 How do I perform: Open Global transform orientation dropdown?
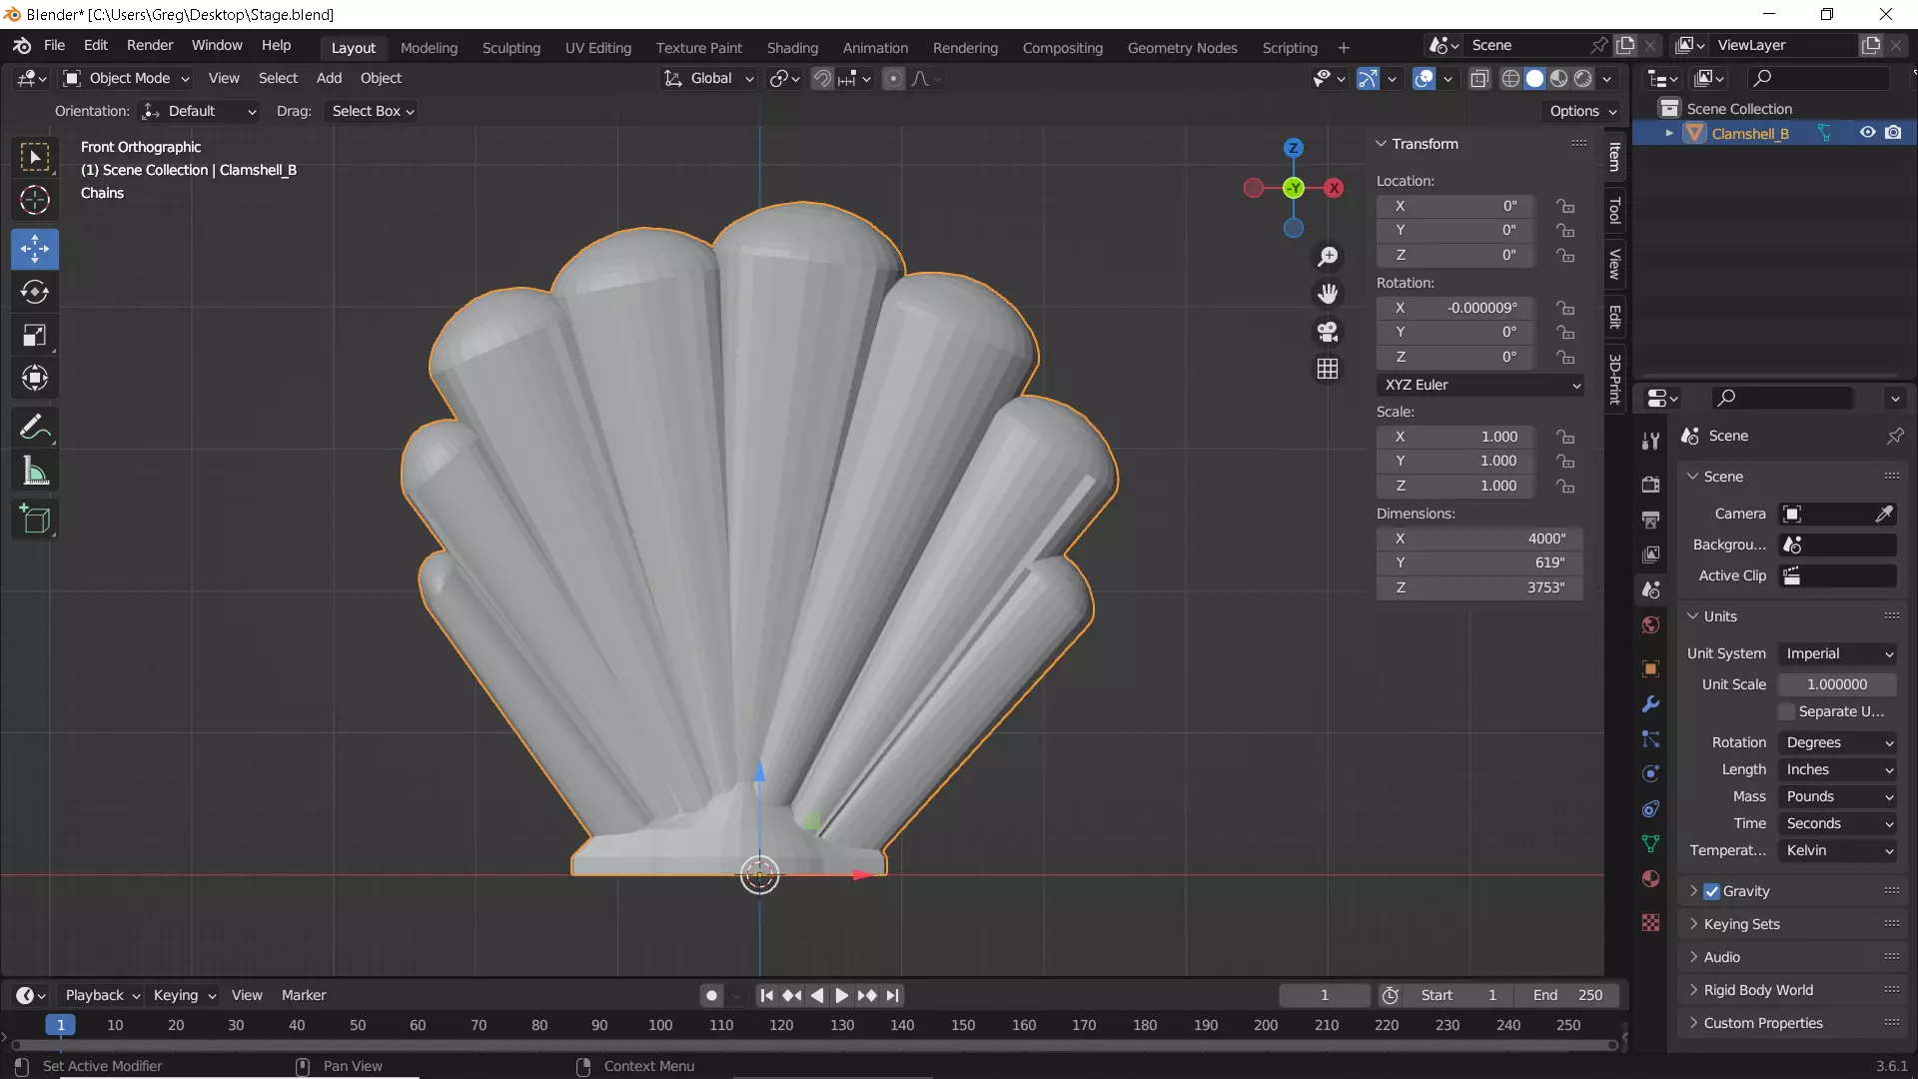pos(709,78)
